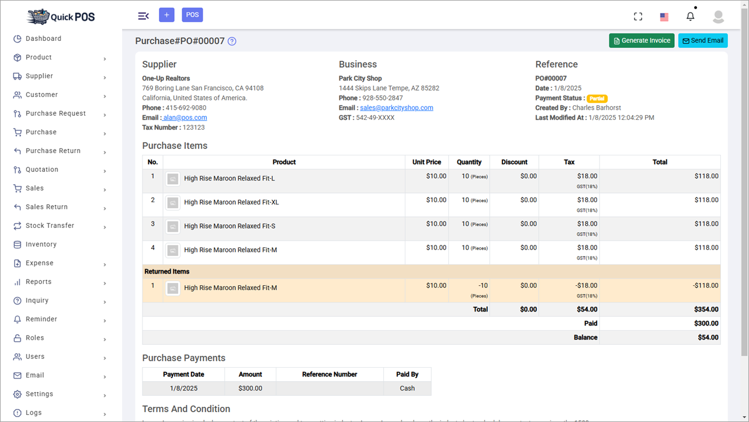
Task: Click the Generate Invoice button
Action: click(641, 40)
